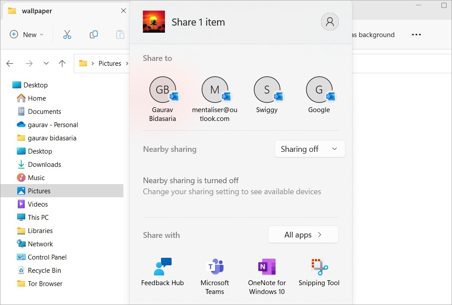Click the Home house icon in sidebar
This screenshot has width=452, height=305.
tap(21, 98)
